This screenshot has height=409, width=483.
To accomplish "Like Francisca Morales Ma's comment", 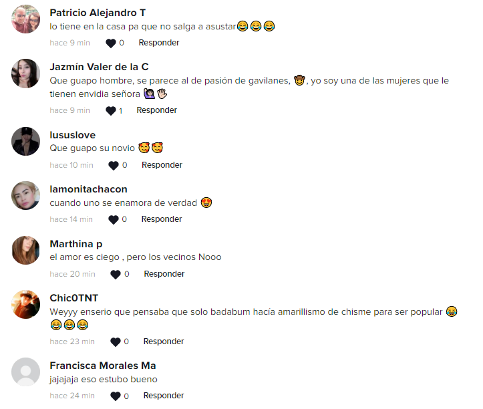I will [x=116, y=396].
